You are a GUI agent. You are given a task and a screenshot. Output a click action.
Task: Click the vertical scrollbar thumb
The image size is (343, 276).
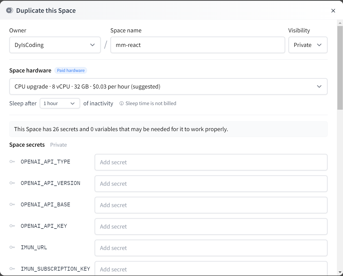340,68
